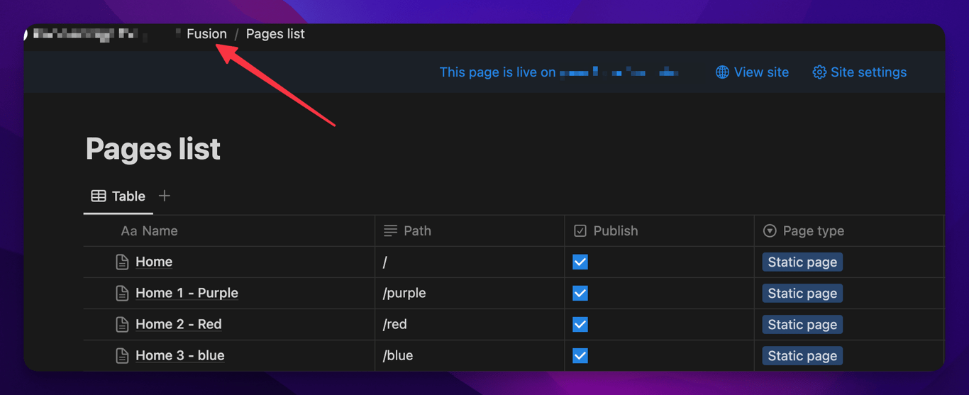The image size is (969, 395).
Task: Go to Fusion in the breadcrumb
Action: [206, 34]
